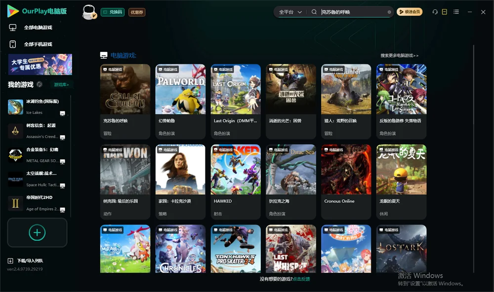Screen dimensions: 494x292
Task: Click the monitor icon beside 电脑游戏 heading
Action: 104,55
